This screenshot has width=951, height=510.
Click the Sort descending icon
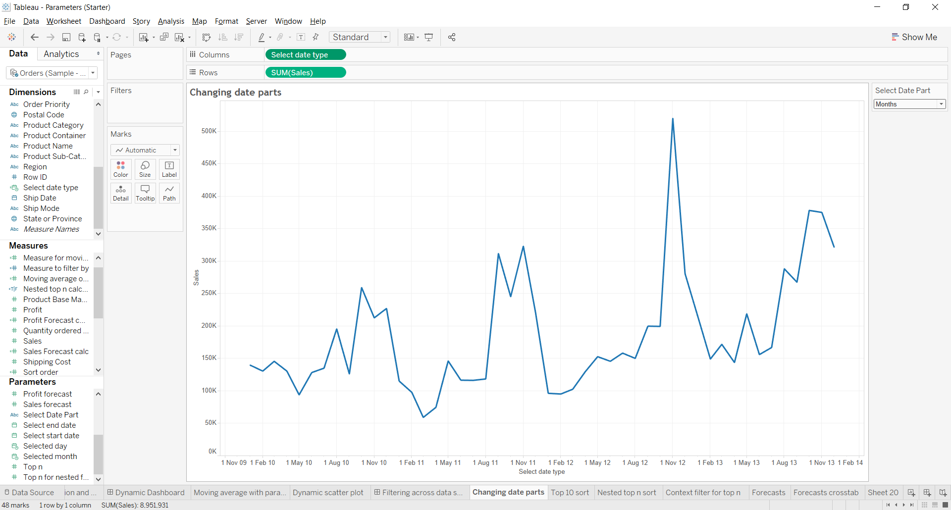click(x=239, y=37)
